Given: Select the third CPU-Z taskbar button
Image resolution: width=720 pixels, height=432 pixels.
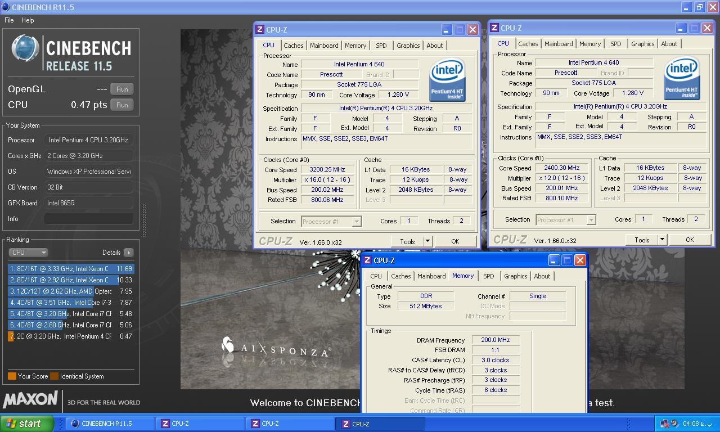Looking at the screenshot, I should click(379, 424).
